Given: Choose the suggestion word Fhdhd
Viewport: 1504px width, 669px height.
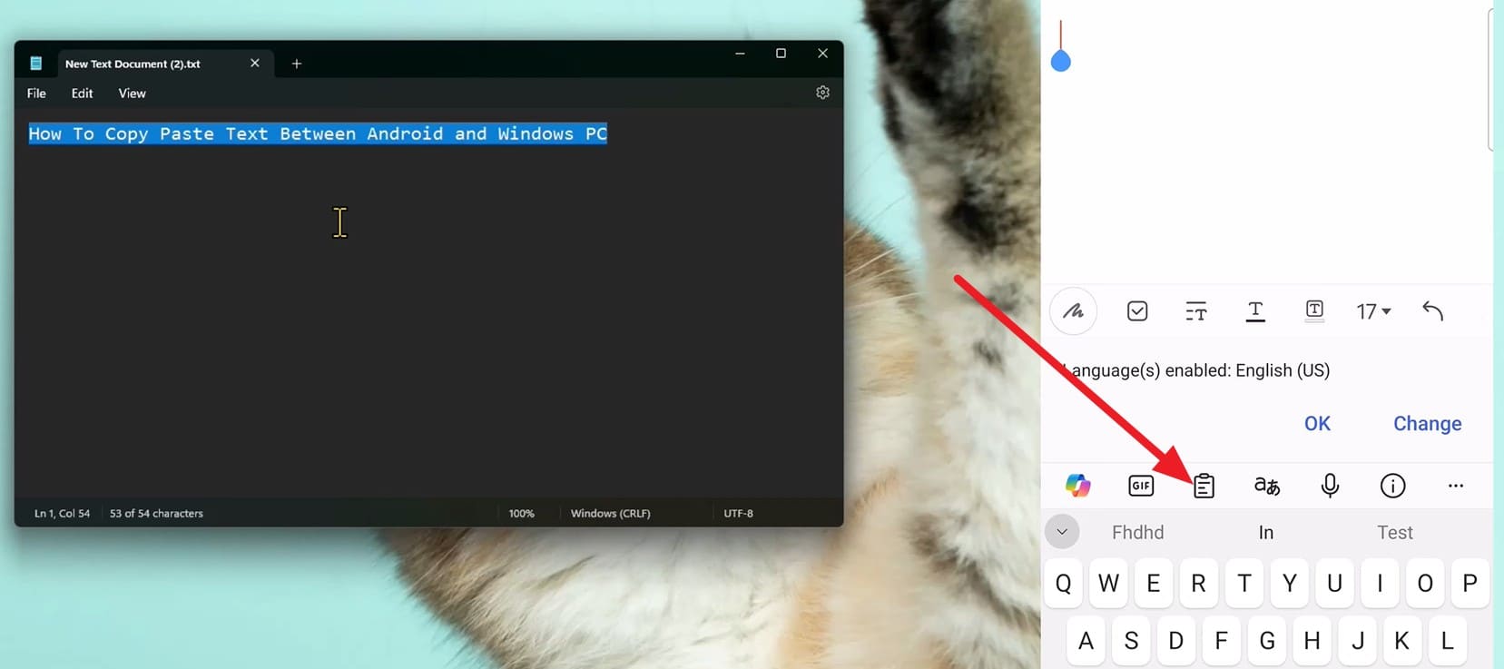Looking at the screenshot, I should 1138,533.
